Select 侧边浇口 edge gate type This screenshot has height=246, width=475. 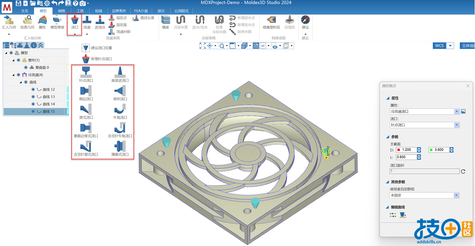86,93
